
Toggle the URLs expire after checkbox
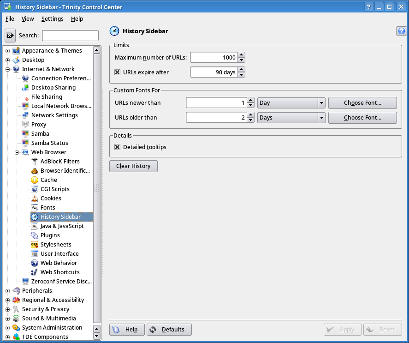(x=118, y=72)
